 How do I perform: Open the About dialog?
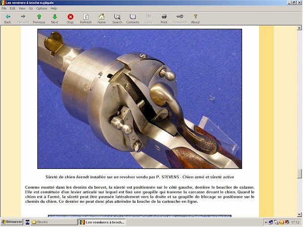[195, 19]
